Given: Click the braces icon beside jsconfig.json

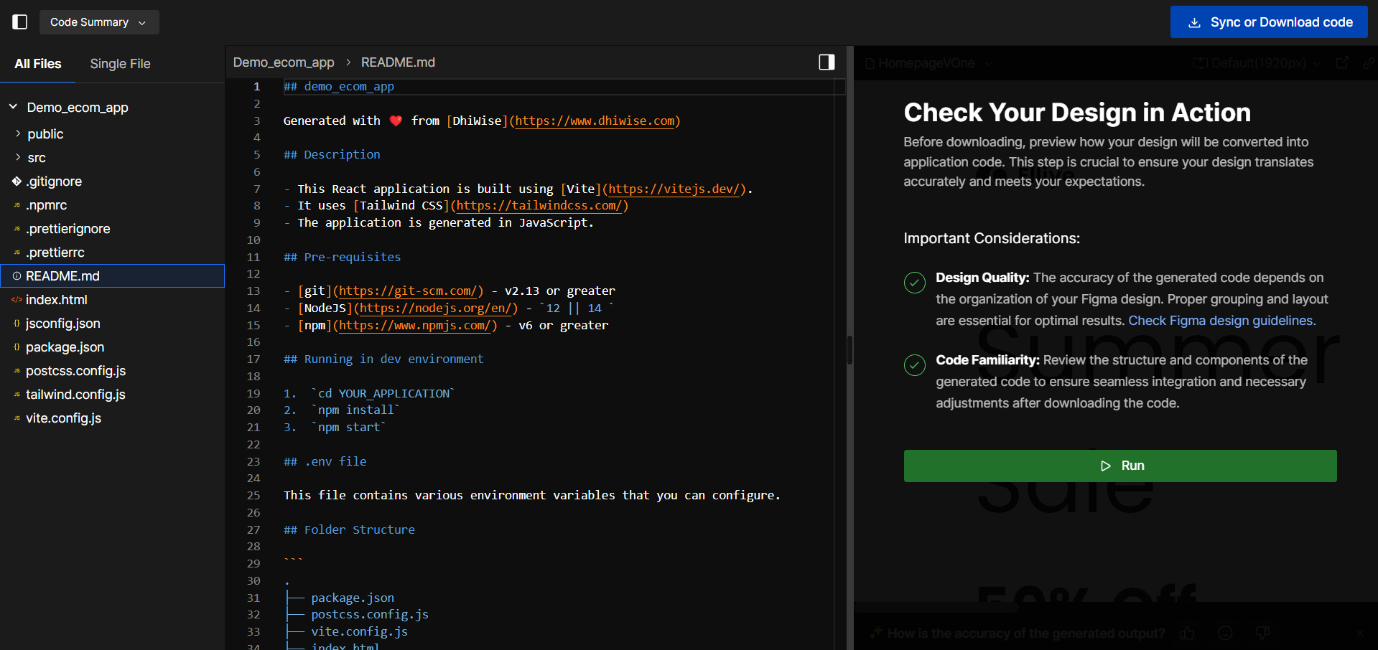Looking at the screenshot, I should (x=17, y=324).
